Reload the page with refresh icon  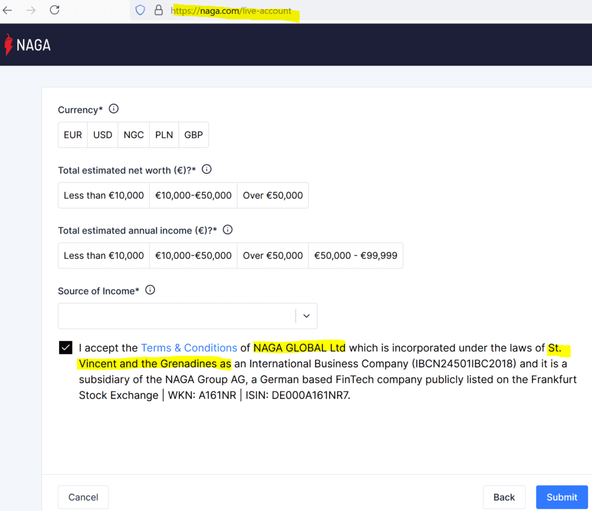55,10
